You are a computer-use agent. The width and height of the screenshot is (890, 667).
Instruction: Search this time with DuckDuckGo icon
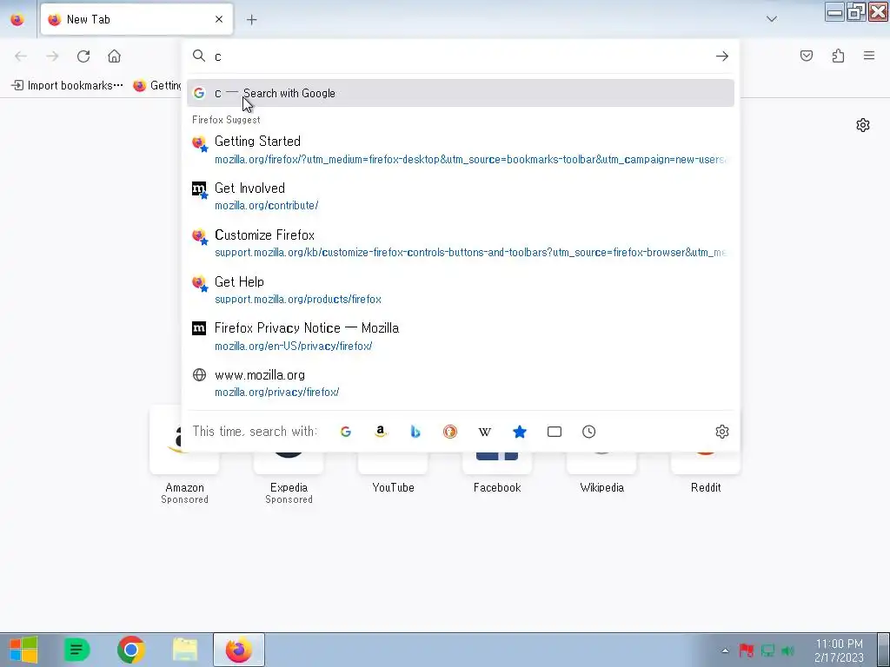click(x=450, y=432)
